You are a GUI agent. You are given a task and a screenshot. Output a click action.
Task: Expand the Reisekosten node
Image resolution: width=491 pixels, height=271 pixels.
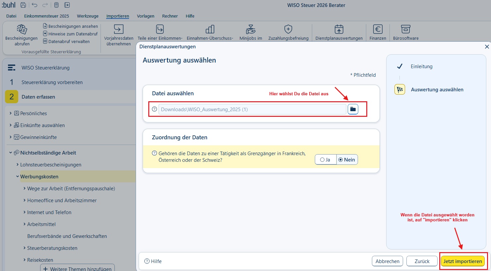(25, 260)
